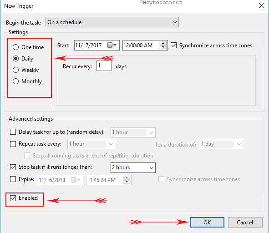The image size is (269, 233).
Task: Enable Delay task for up to random delay
Action: (x=13, y=132)
